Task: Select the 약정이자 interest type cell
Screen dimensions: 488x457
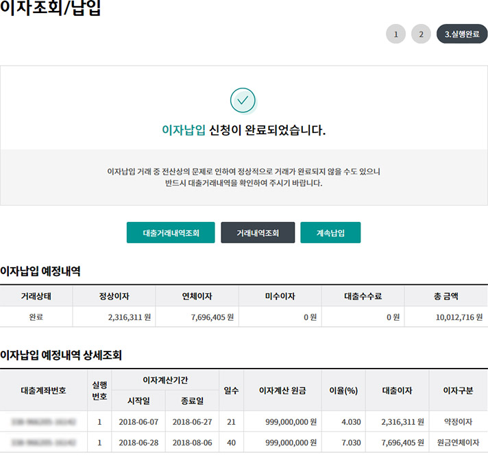Action: [x=458, y=421]
